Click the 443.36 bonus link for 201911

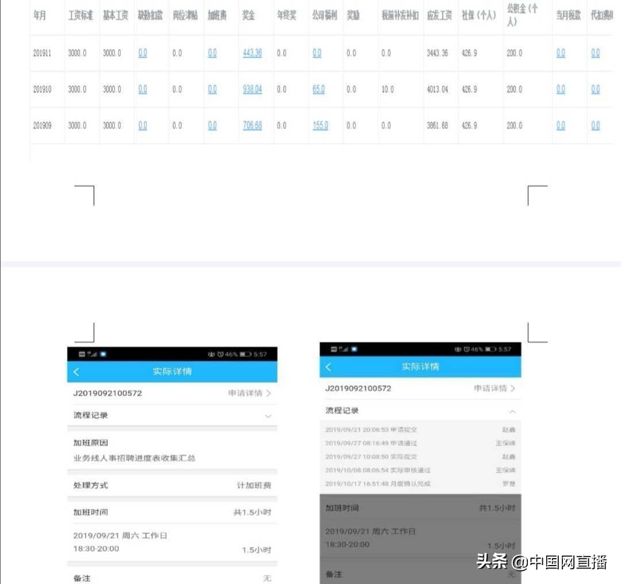coord(252,53)
